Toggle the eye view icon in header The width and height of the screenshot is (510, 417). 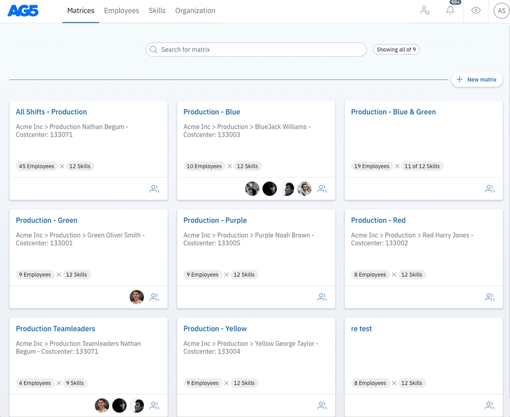coord(476,11)
